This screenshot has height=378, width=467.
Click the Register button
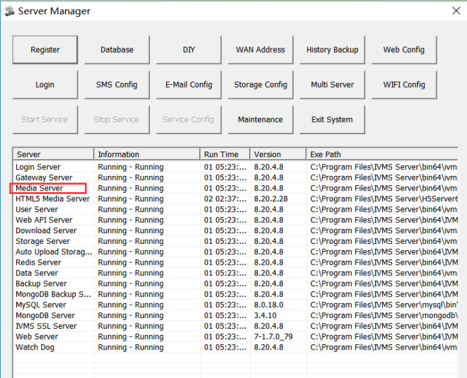[x=45, y=50]
